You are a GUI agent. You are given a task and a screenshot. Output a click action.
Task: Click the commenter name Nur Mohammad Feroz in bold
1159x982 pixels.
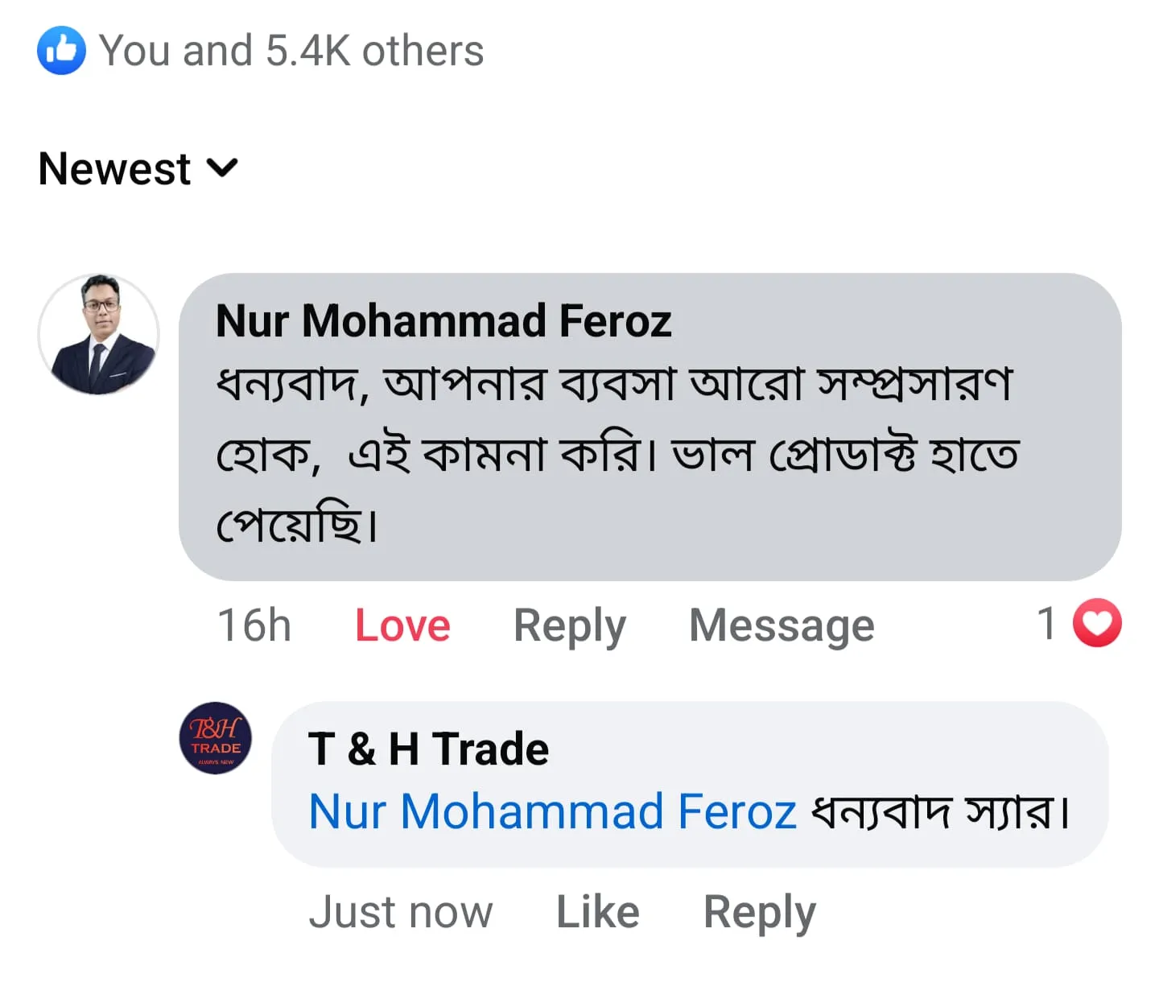tap(443, 320)
